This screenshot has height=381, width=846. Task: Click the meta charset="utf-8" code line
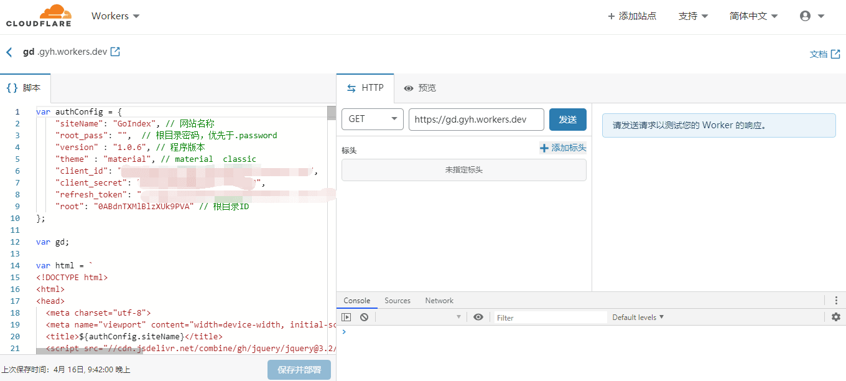[98, 313]
